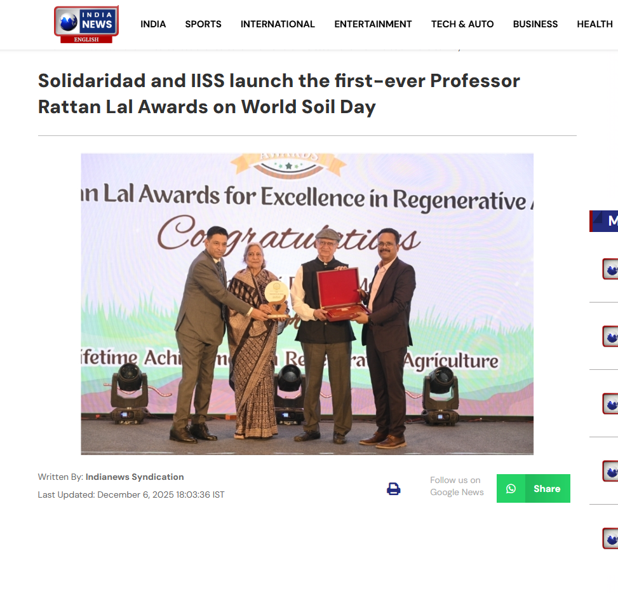
Task: Click the Indianews Syndication author link
Action: click(x=135, y=477)
